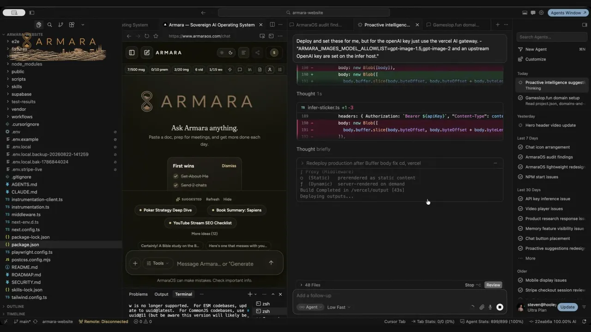The image size is (591, 332).
Task: Stop the agent with the stop button
Action: pyautogui.click(x=500, y=307)
